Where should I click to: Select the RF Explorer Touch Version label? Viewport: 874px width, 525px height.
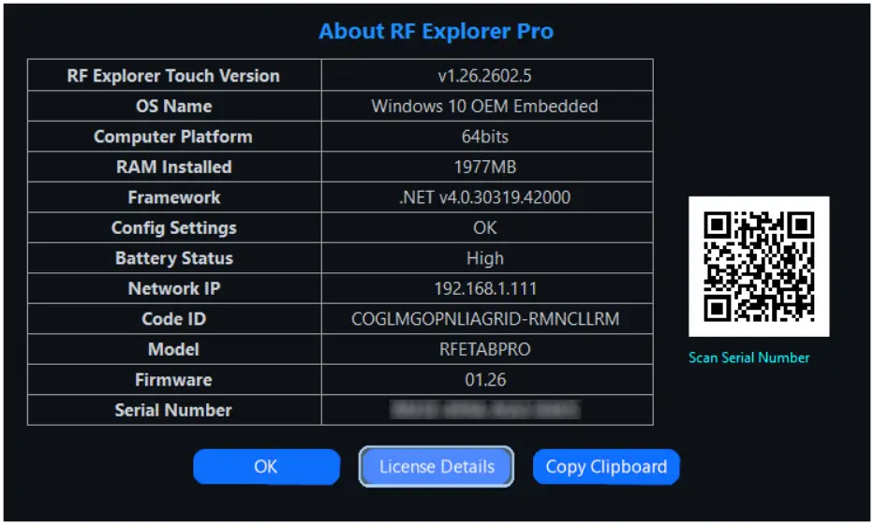click(x=173, y=76)
